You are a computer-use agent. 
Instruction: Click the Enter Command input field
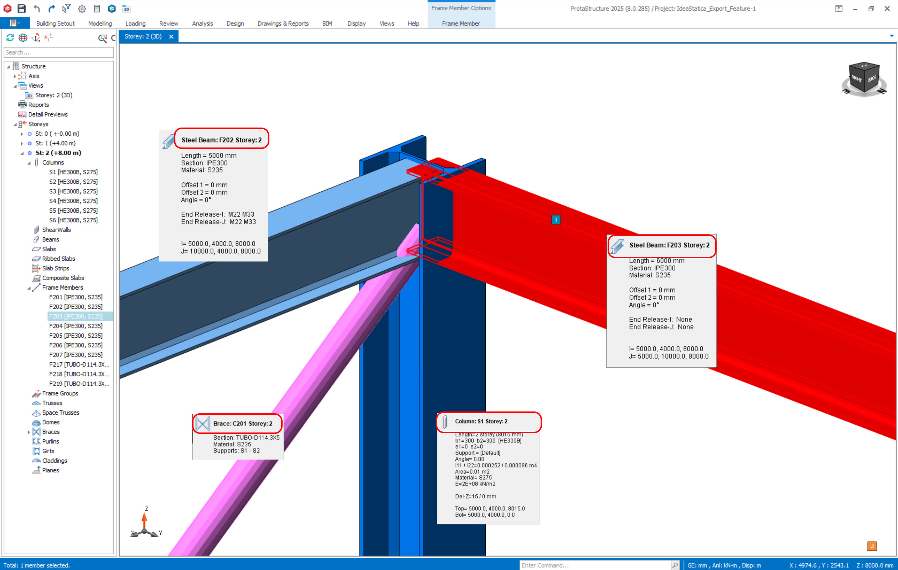click(594, 565)
